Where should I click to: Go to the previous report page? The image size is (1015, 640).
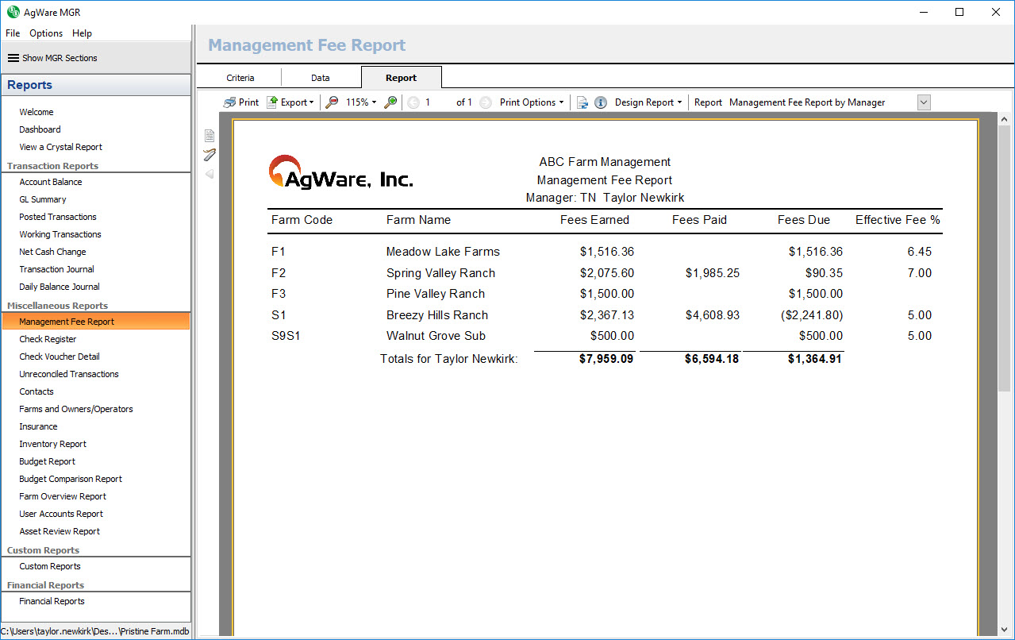(413, 102)
